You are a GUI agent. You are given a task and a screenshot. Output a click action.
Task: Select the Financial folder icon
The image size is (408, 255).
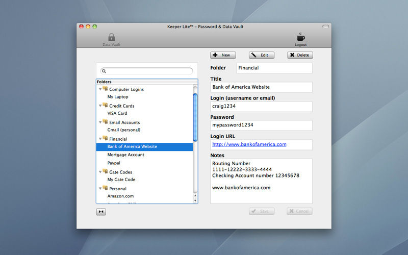coord(105,138)
